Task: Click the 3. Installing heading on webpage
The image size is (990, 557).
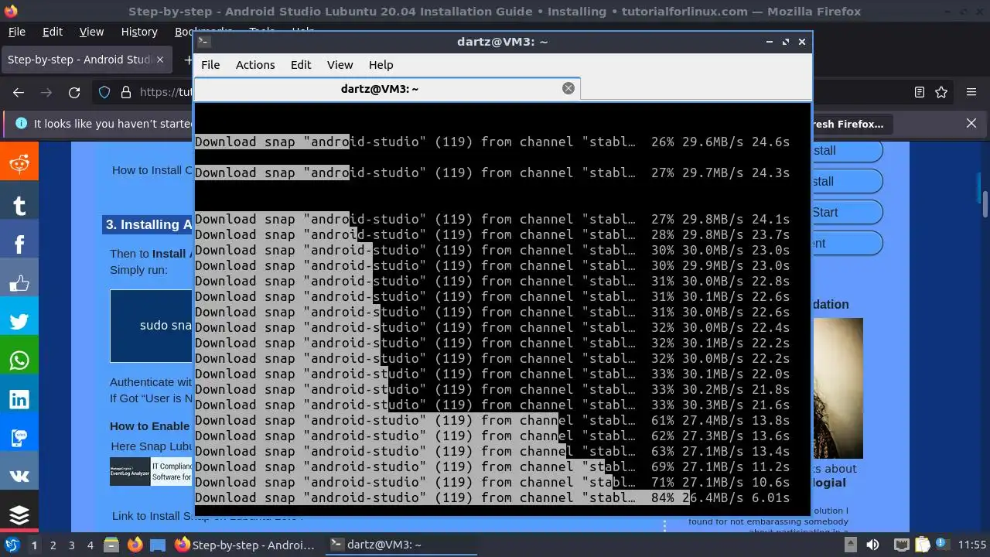Action: [148, 224]
